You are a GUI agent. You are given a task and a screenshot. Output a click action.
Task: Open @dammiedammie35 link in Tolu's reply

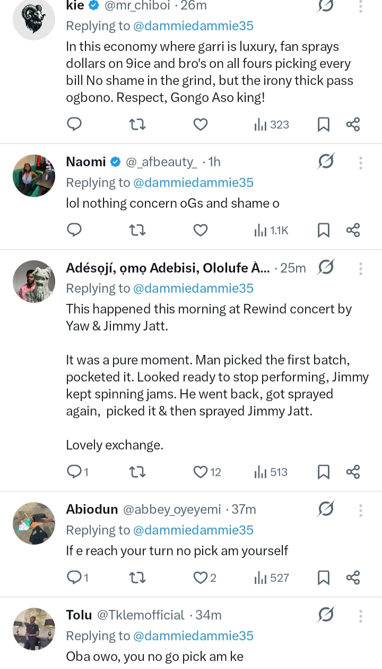click(x=193, y=636)
